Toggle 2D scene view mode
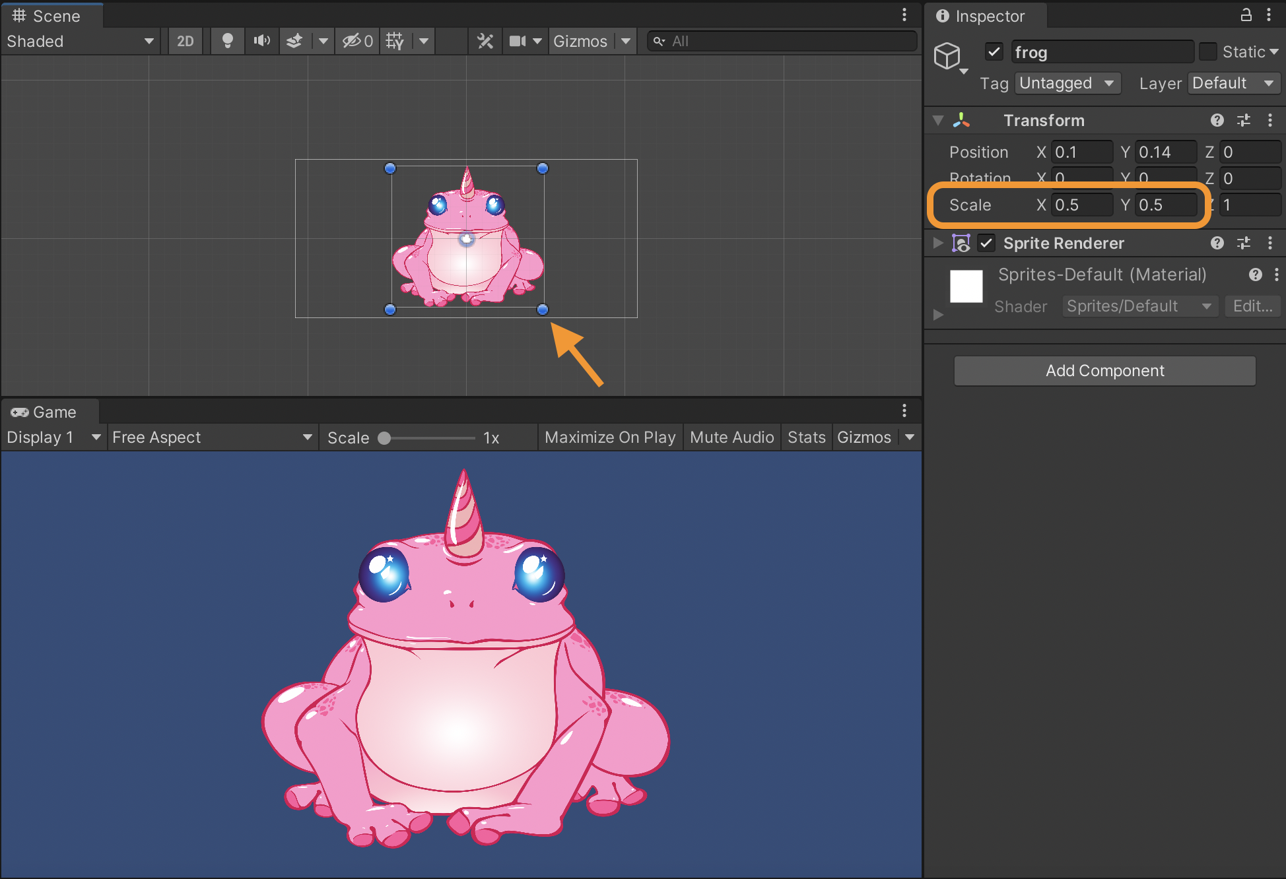The height and width of the screenshot is (879, 1286). (x=186, y=41)
